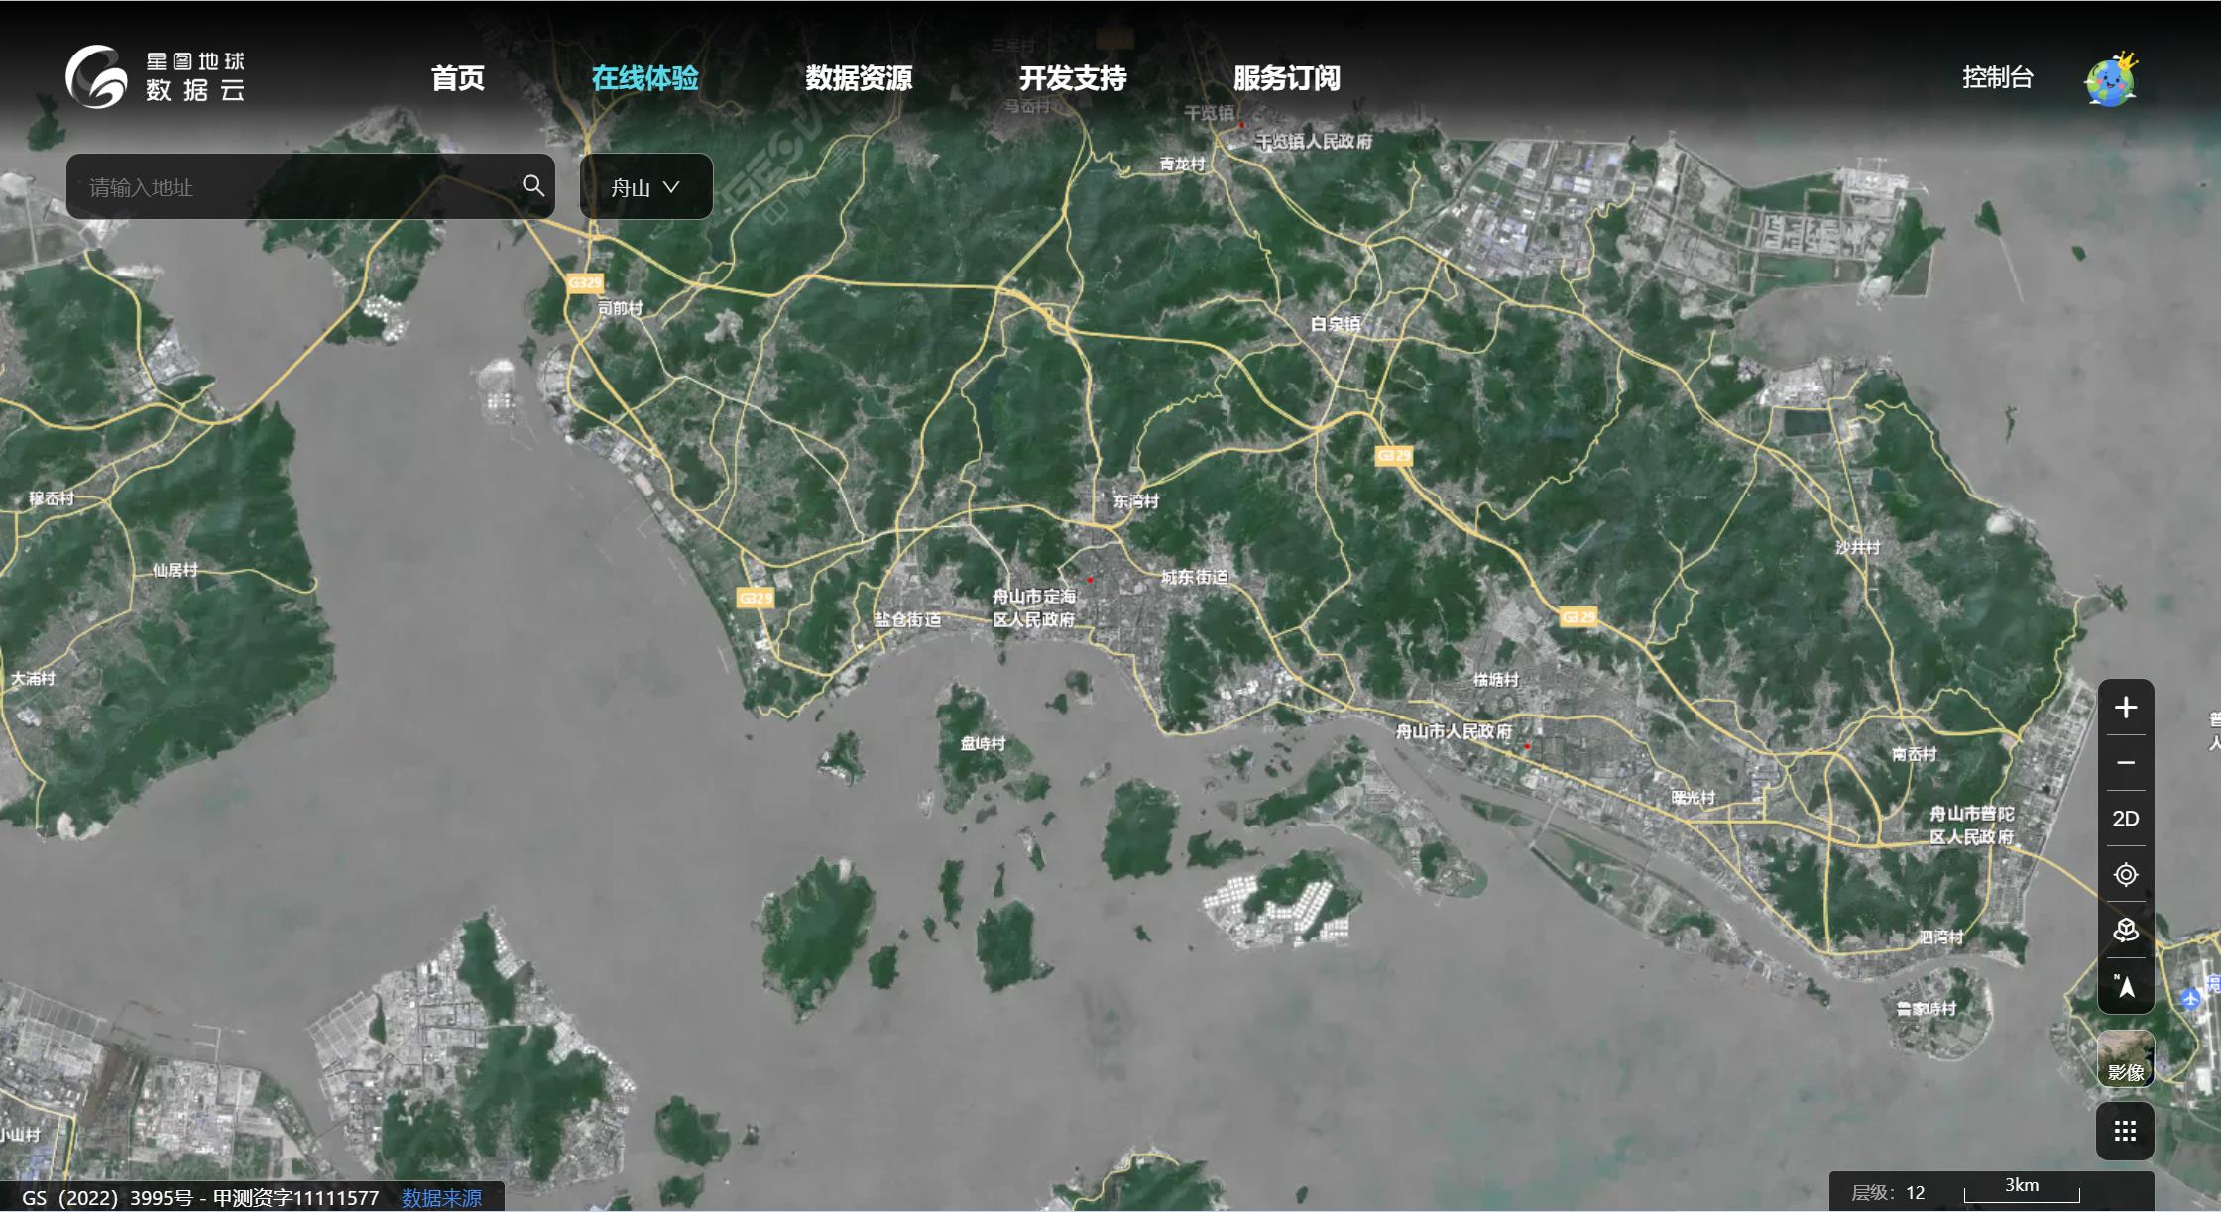Open the 首页 menu item
Screen dimensions: 2221x1212
[x=457, y=78]
